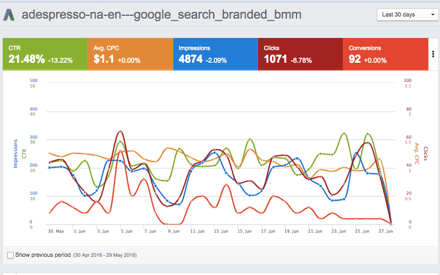Click the 30. May date marker
Image resolution: width=440 pixels, height=275 pixels.
coord(57,232)
